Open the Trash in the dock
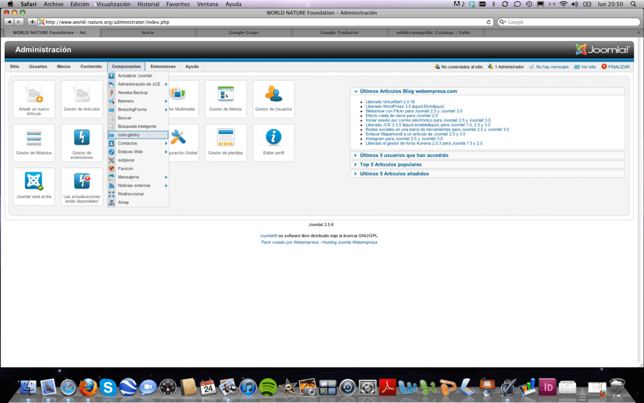 (617, 387)
